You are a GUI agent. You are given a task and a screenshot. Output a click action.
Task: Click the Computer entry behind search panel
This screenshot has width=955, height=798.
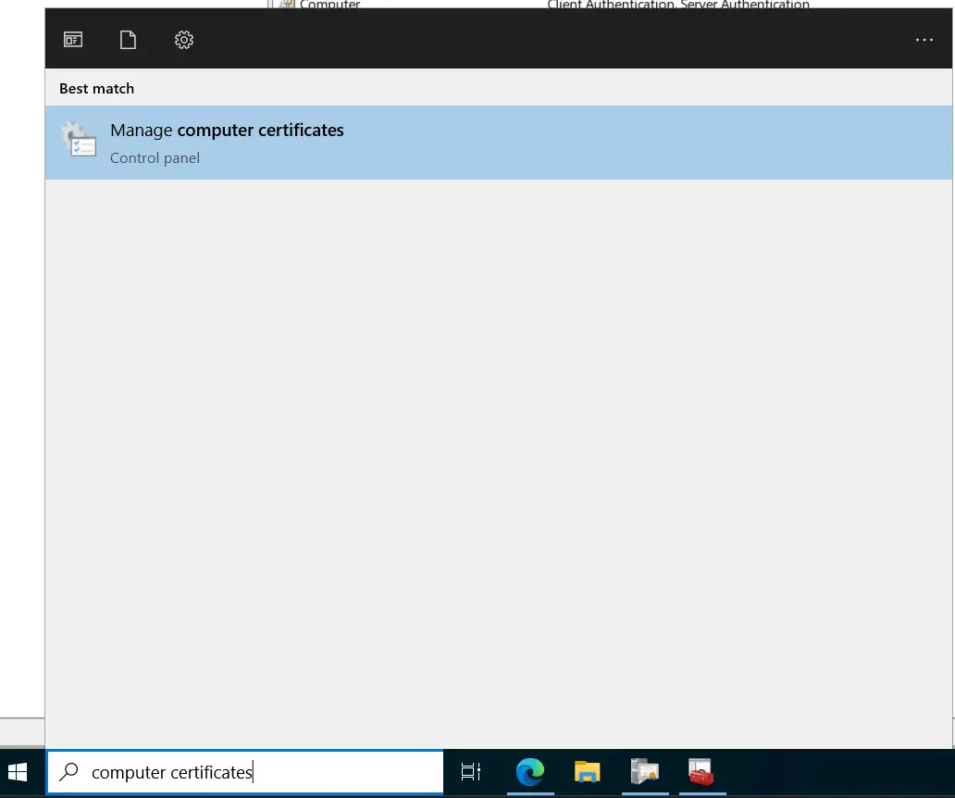329,5
